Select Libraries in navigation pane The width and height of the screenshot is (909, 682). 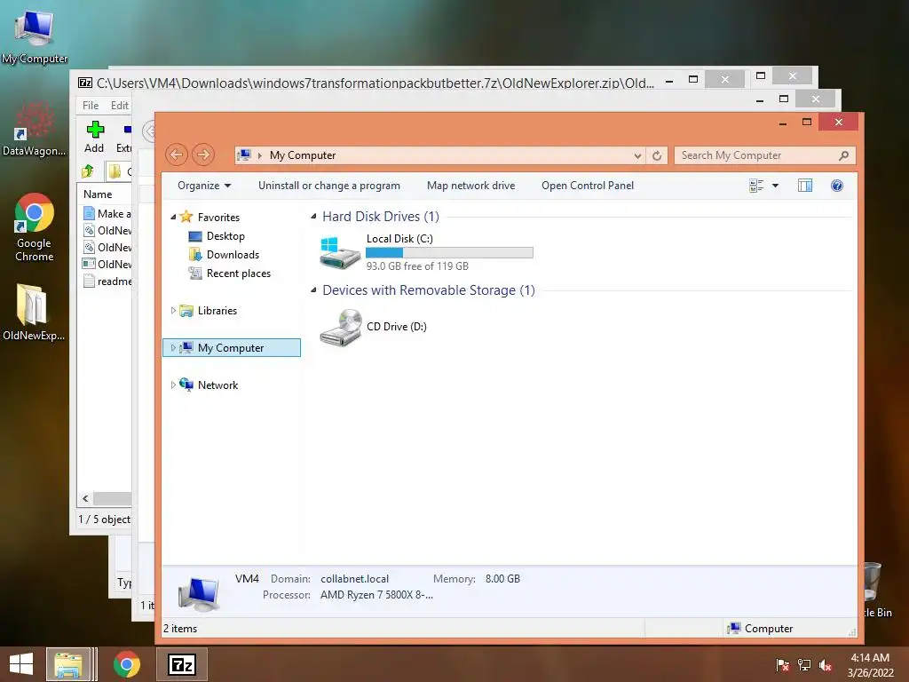(x=209, y=311)
